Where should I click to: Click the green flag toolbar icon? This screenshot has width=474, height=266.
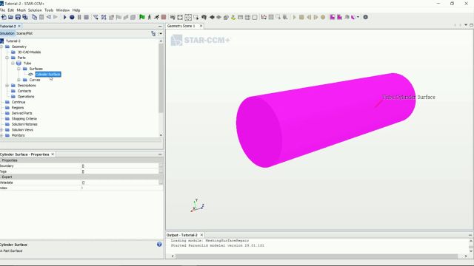(142, 17)
